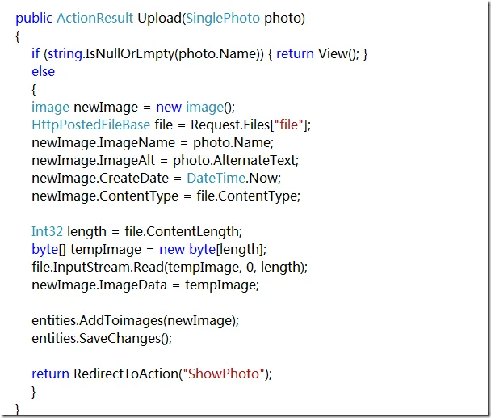Click the Int32 type keyword
Screen dimensions: 491x418
tap(48, 231)
